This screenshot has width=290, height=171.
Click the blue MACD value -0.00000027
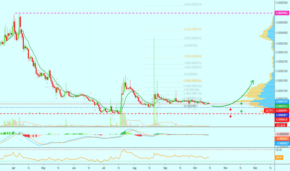[282, 143]
